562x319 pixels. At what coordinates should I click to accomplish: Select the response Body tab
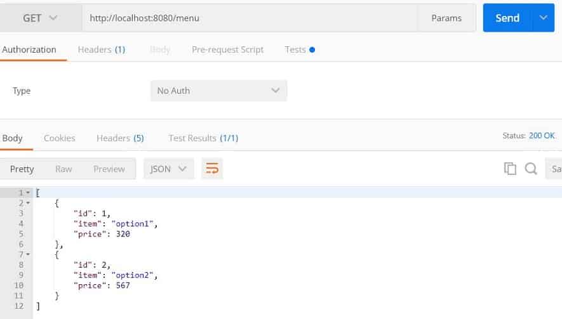pyautogui.click(x=12, y=138)
